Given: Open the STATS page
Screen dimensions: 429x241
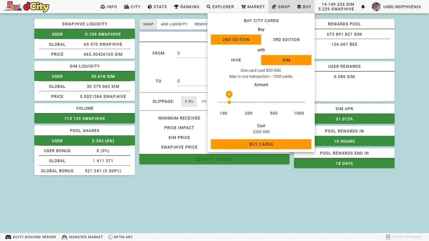Looking at the screenshot, I should pos(157,7).
